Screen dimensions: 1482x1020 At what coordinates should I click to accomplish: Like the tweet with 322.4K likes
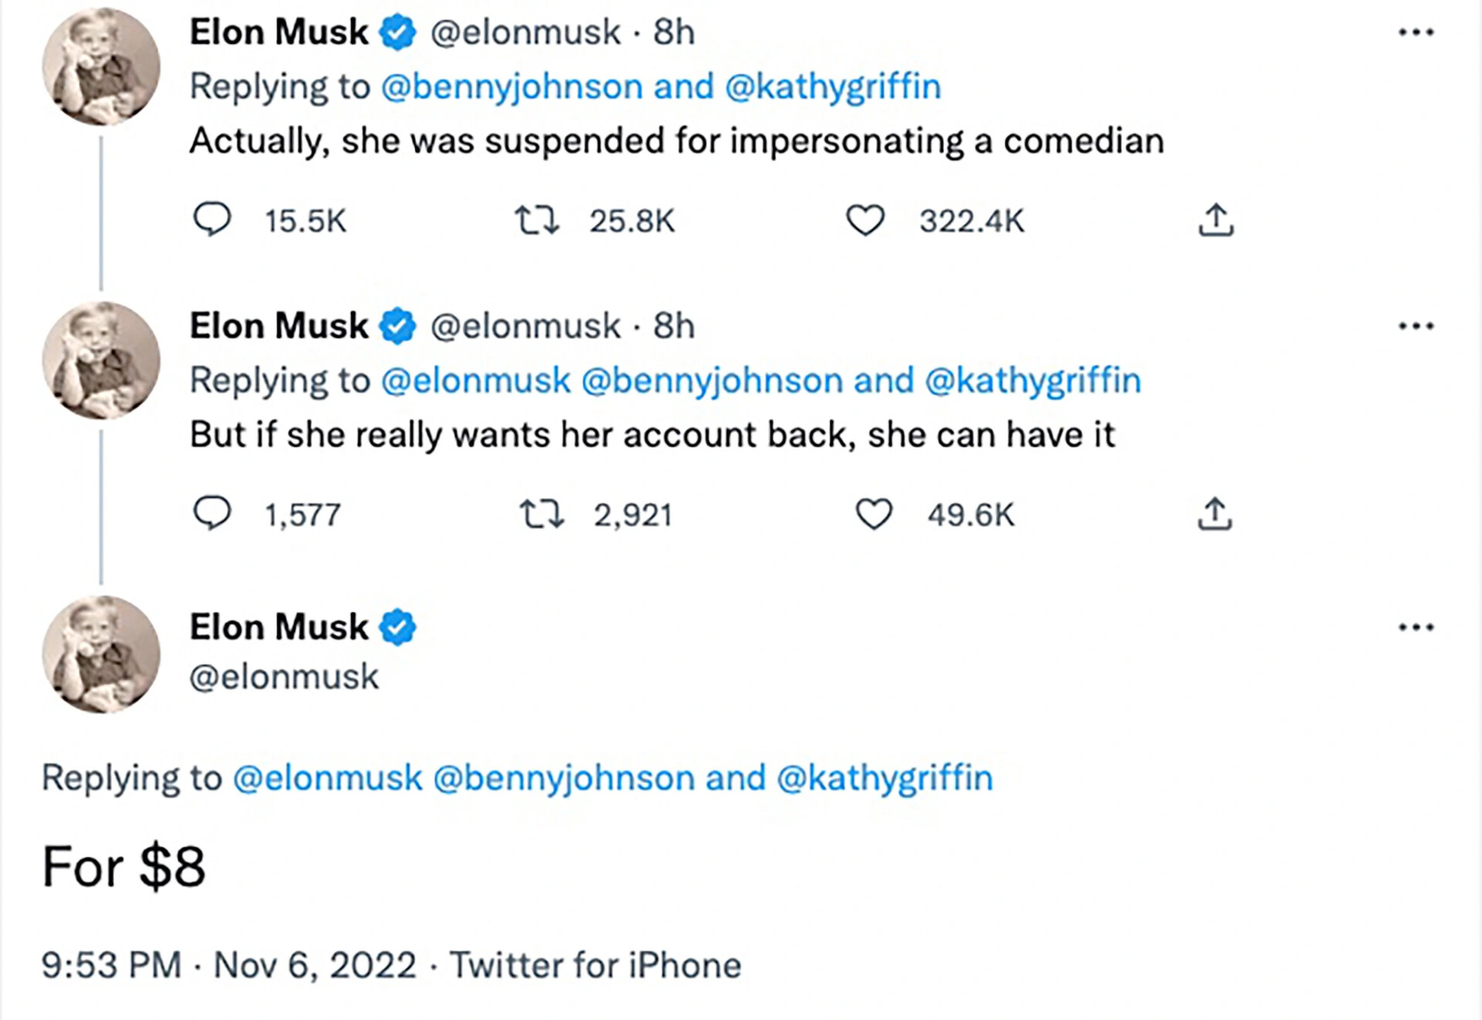865,221
